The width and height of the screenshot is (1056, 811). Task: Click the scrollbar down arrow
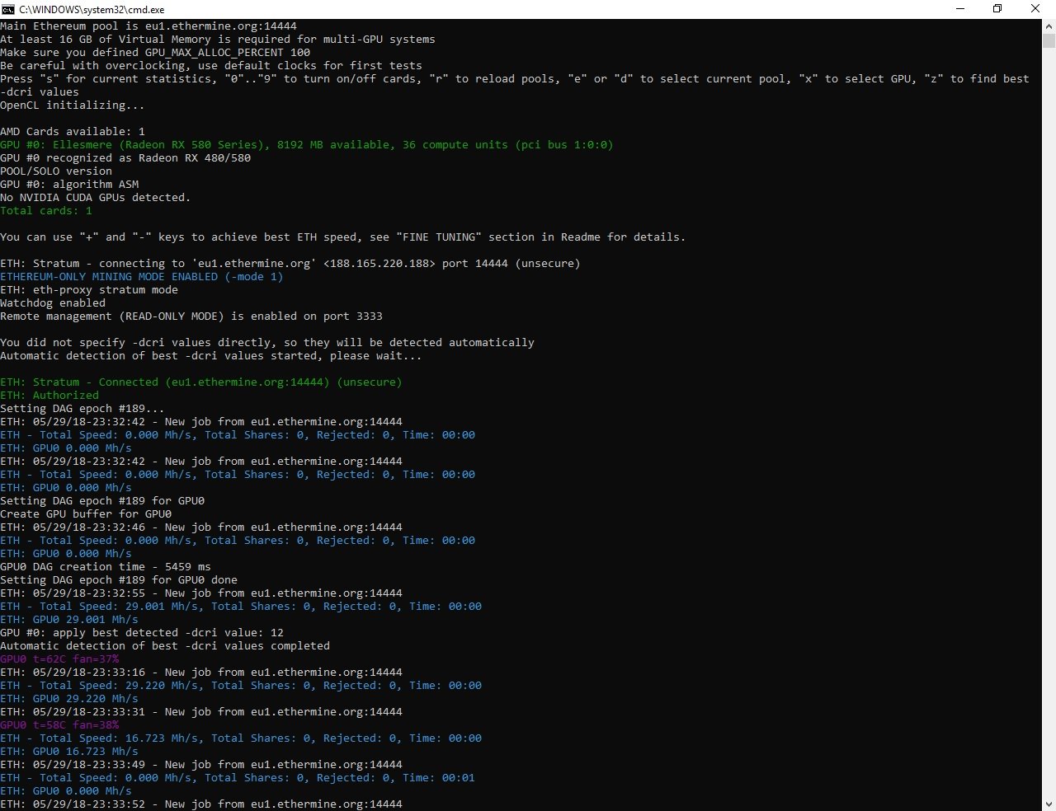(x=1049, y=804)
